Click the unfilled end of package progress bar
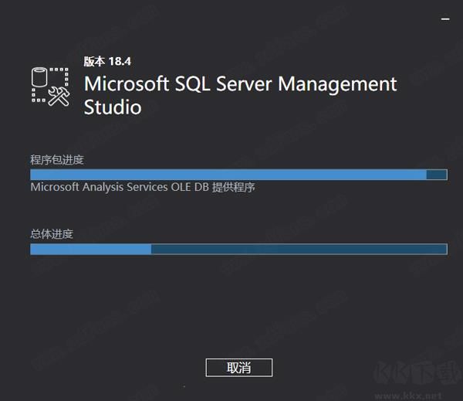463x401 pixels. tap(437, 175)
